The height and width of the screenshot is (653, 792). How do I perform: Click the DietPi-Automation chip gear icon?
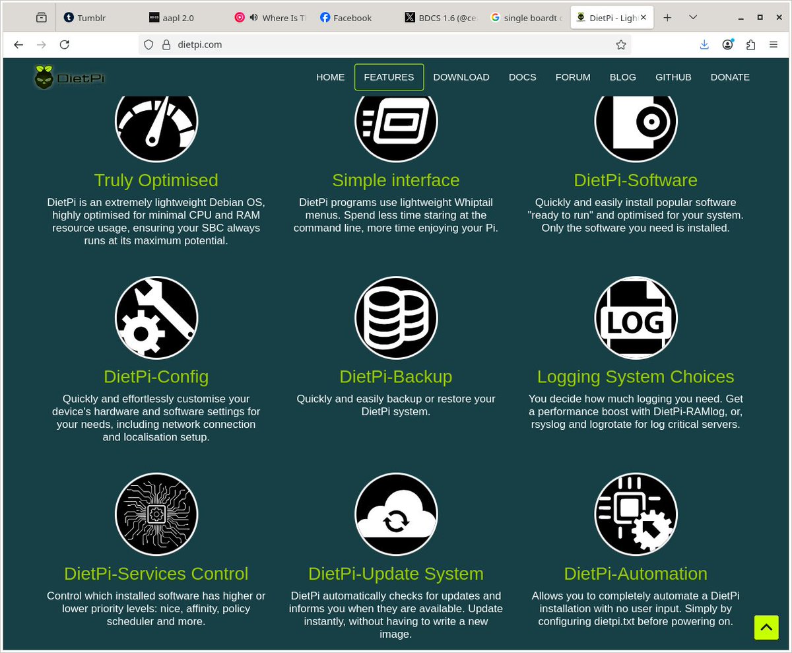pyautogui.click(x=636, y=514)
